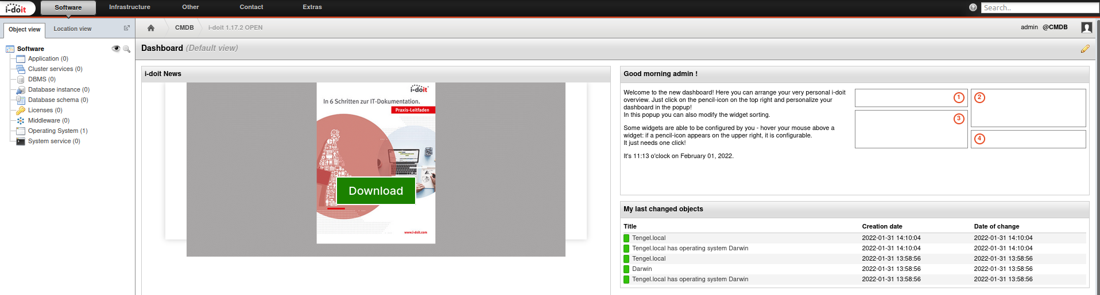Open the user profile avatar icon
Viewport: 1100px width, 295px height.
tap(1086, 27)
